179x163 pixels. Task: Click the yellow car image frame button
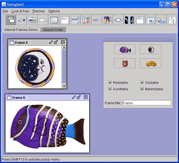tap(151, 64)
